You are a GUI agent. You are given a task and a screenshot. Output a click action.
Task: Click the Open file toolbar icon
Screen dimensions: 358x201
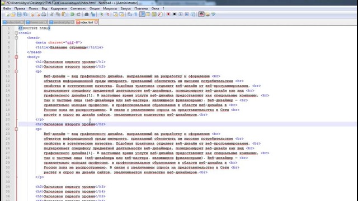(x=13, y=15)
